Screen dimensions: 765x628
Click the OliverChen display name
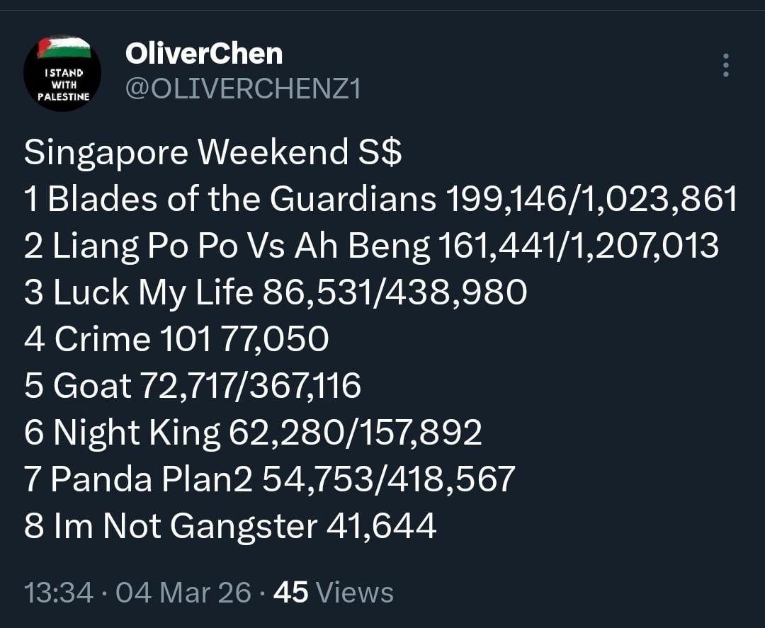204,54
